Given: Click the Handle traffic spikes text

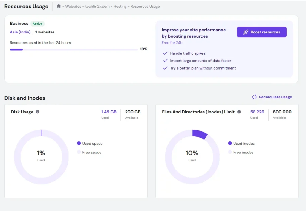Looking at the screenshot, I should pos(188,53).
